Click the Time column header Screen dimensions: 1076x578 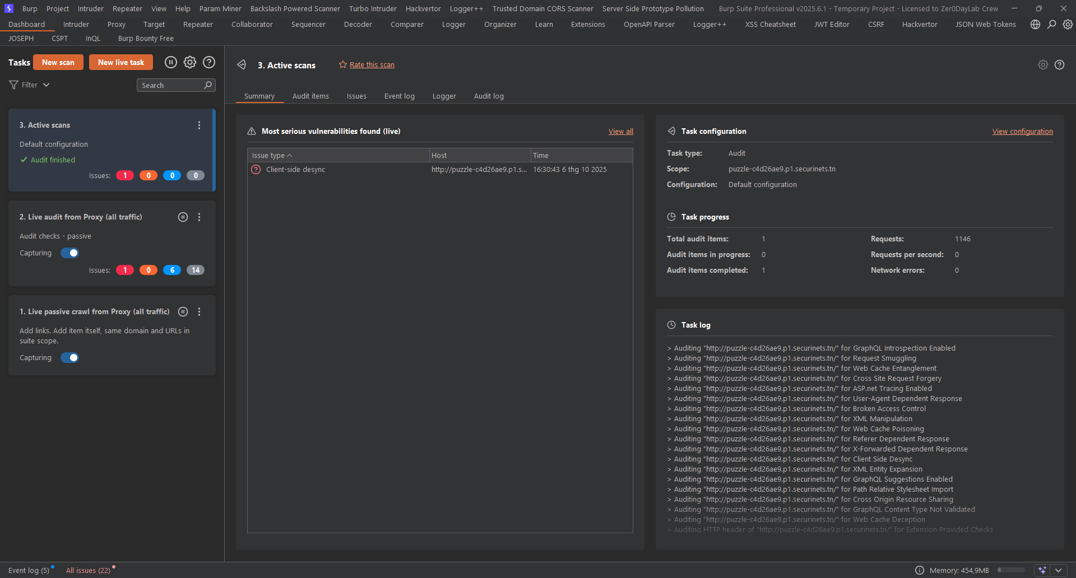coord(582,156)
